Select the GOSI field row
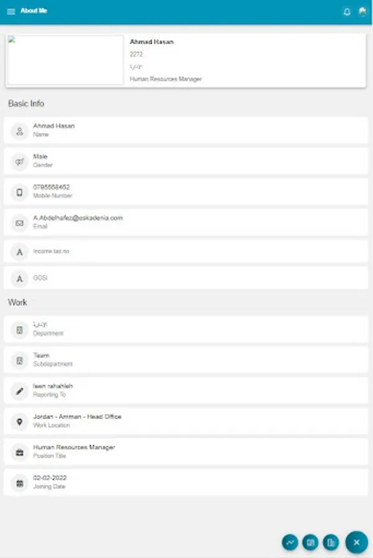 [186, 279]
